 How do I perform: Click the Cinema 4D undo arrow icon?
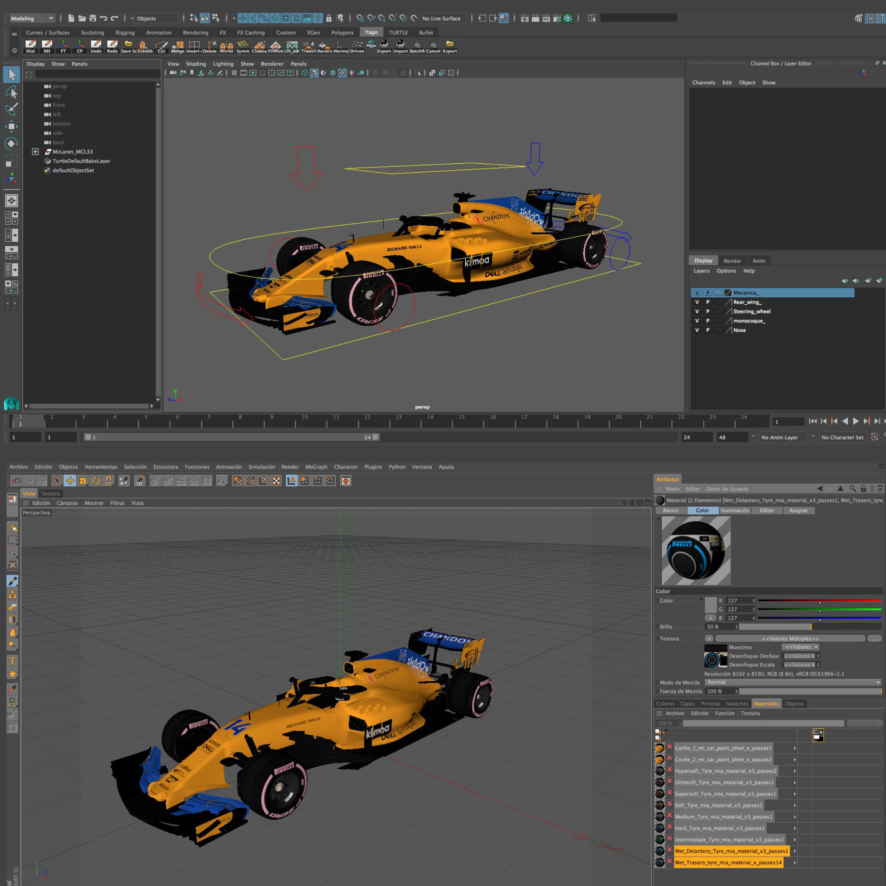click(x=16, y=481)
